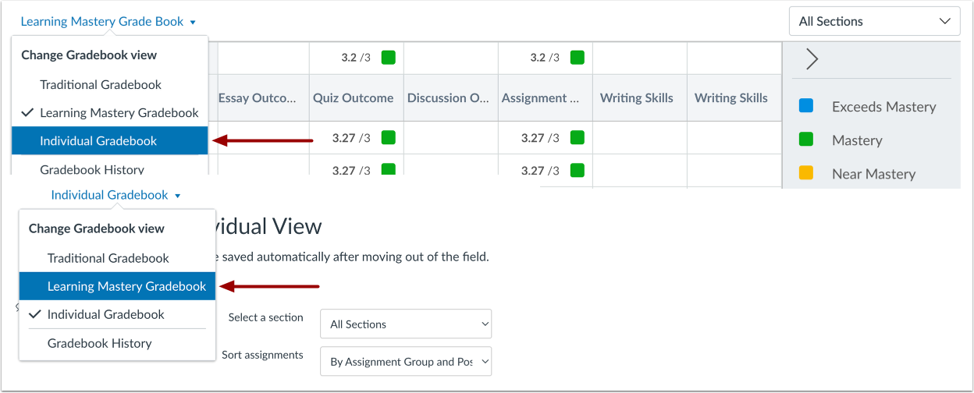The height and width of the screenshot is (393, 974).
Task: Click the blue Exceeds Mastery square
Action: pos(806,107)
